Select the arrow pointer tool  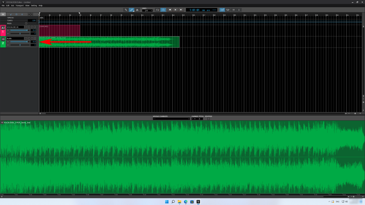tap(126, 9)
